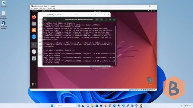Open the Trash in the Ubuntu dock
The width and height of the screenshot is (193, 108).
tap(34, 58)
